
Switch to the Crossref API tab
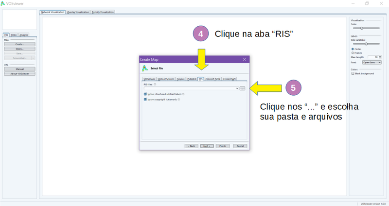(229, 79)
